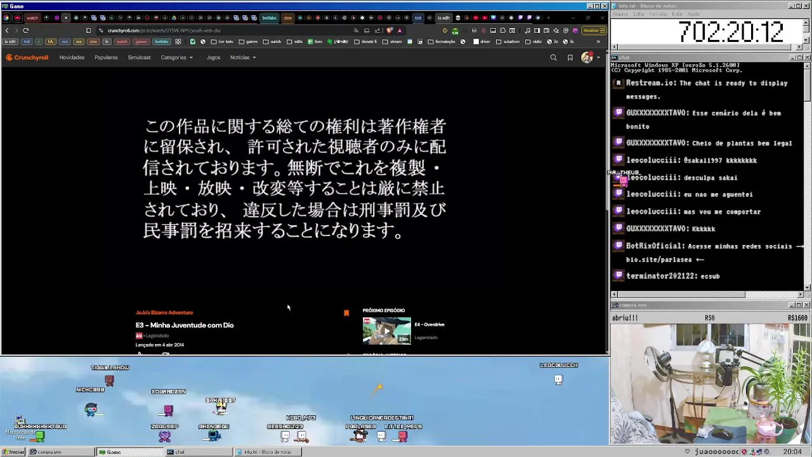Click the Brave Shields lion icon

[x=389, y=30]
